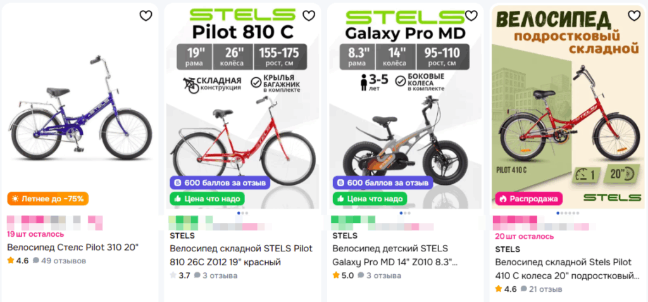The height and width of the screenshot is (302, 648).
Task: Click heart icon on Pilot 410 C card
Action: 634,16
